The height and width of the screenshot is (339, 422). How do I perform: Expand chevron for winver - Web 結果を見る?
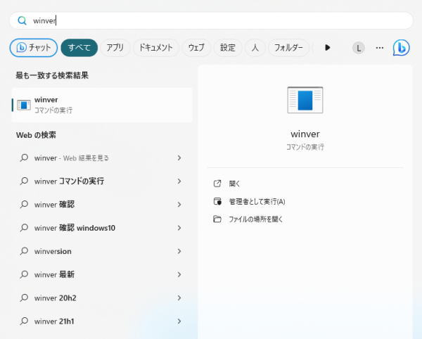coord(179,158)
